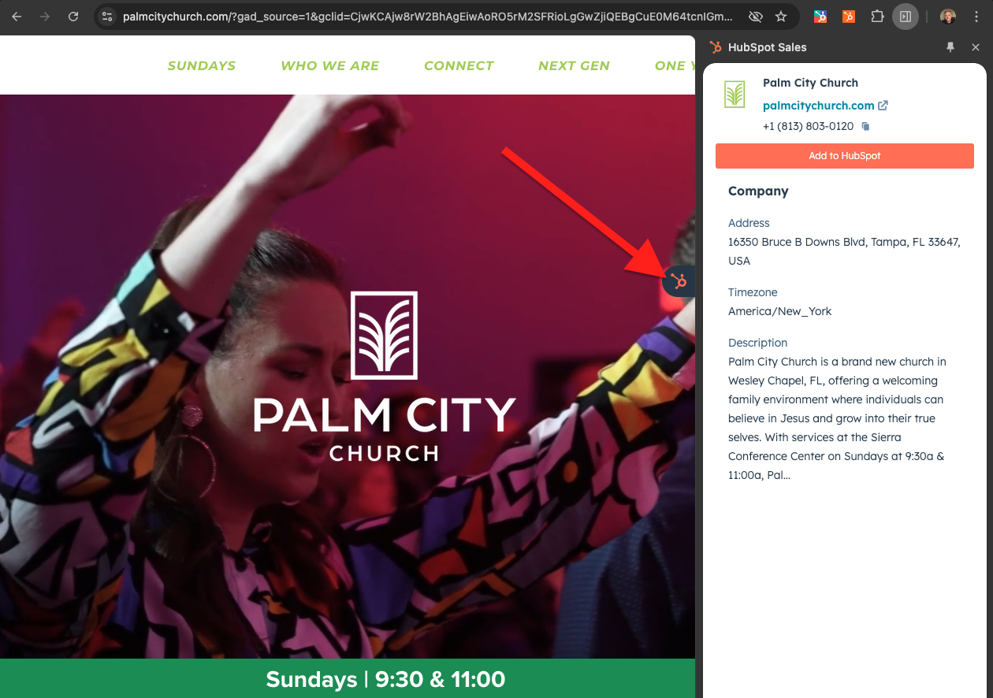The image size is (993, 698).
Task: Click the HubSpot Sales panel title
Action: click(x=767, y=47)
